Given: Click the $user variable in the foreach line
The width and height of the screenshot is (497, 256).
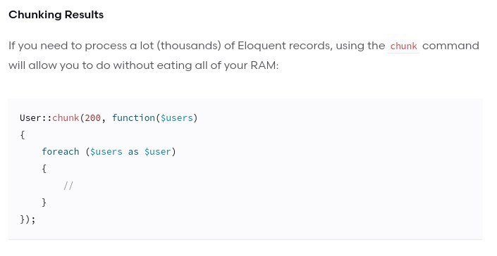Looking at the screenshot, I should tap(157, 152).
